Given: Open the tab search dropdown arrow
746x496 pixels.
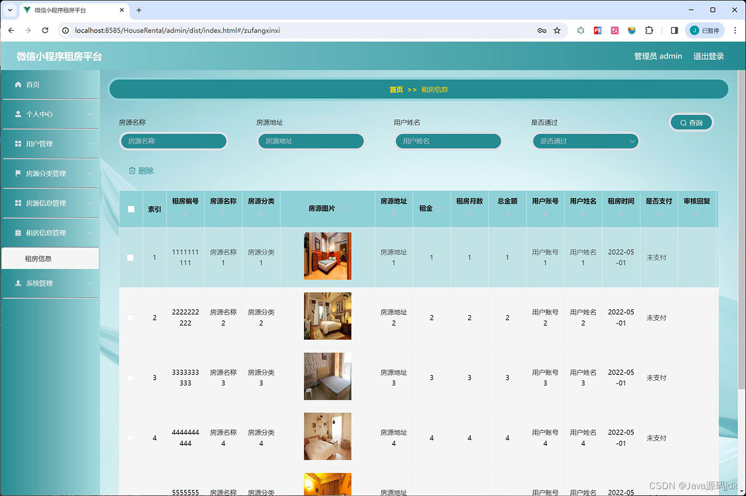Looking at the screenshot, I should pyautogui.click(x=9, y=10).
